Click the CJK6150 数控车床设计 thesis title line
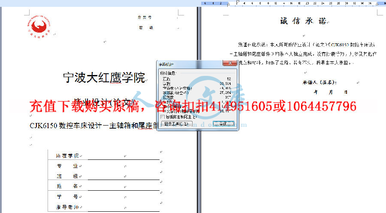386x213 pixels. pyautogui.click(x=93, y=126)
